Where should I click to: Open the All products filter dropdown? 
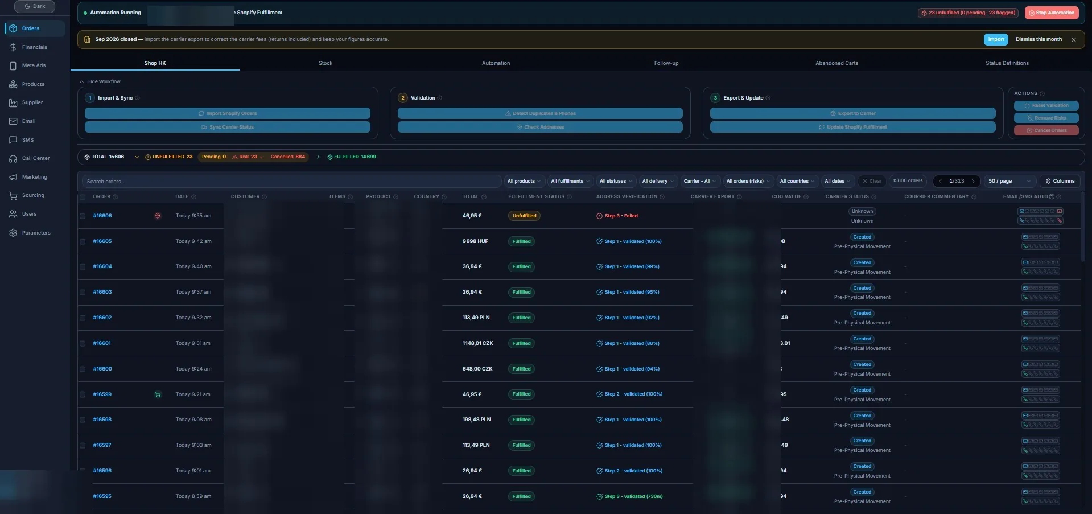pos(524,182)
